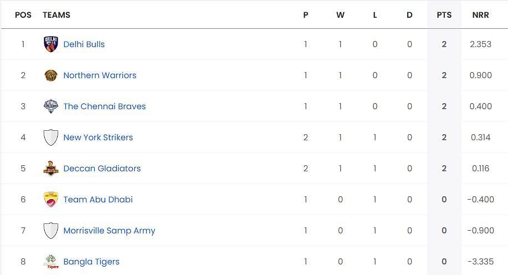Open the Northern Warriors team page
The width and height of the screenshot is (508, 275).
coord(100,75)
